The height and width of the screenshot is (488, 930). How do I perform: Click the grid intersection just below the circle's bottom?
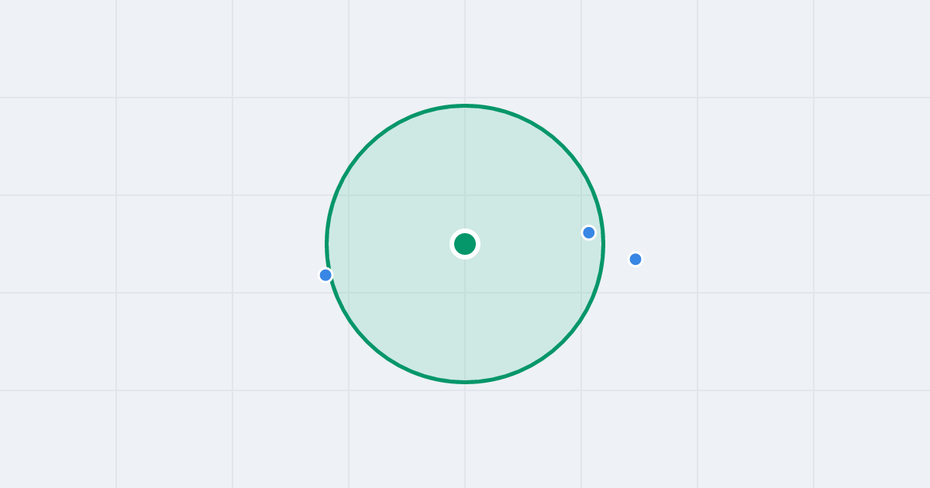tap(465, 390)
